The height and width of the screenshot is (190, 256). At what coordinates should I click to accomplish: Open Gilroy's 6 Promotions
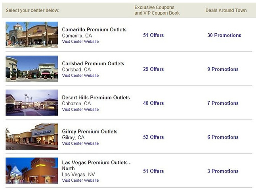pos(223,137)
